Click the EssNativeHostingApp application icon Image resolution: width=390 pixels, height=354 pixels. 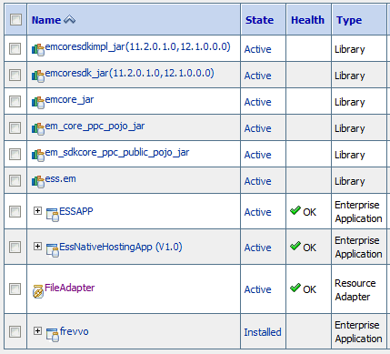(x=53, y=250)
